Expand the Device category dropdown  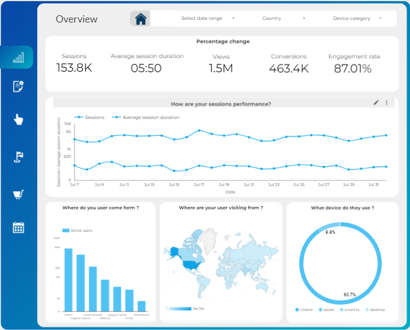(357, 18)
